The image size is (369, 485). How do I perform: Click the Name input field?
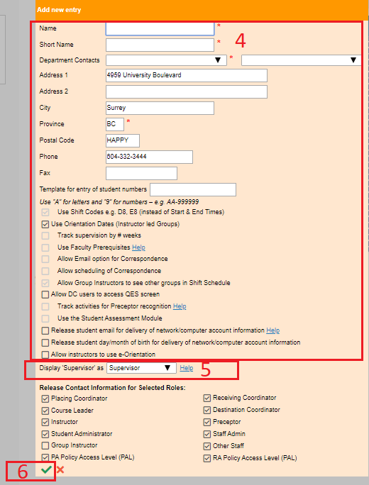(160, 29)
